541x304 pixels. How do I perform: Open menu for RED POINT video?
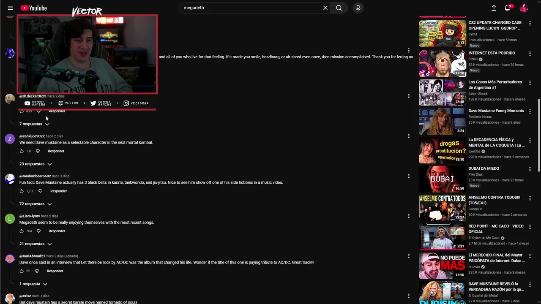(x=530, y=227)
